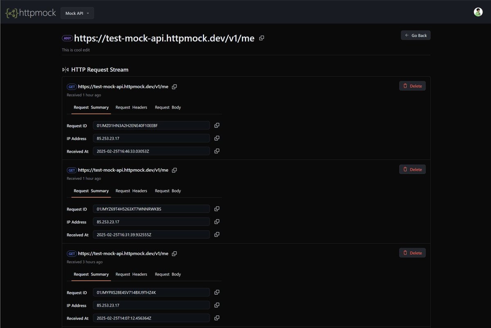Screen dimensions: 491x328
Task: Copy Received At 2025-02-25T14:07:12.456364Z
Action: [217, 318]
